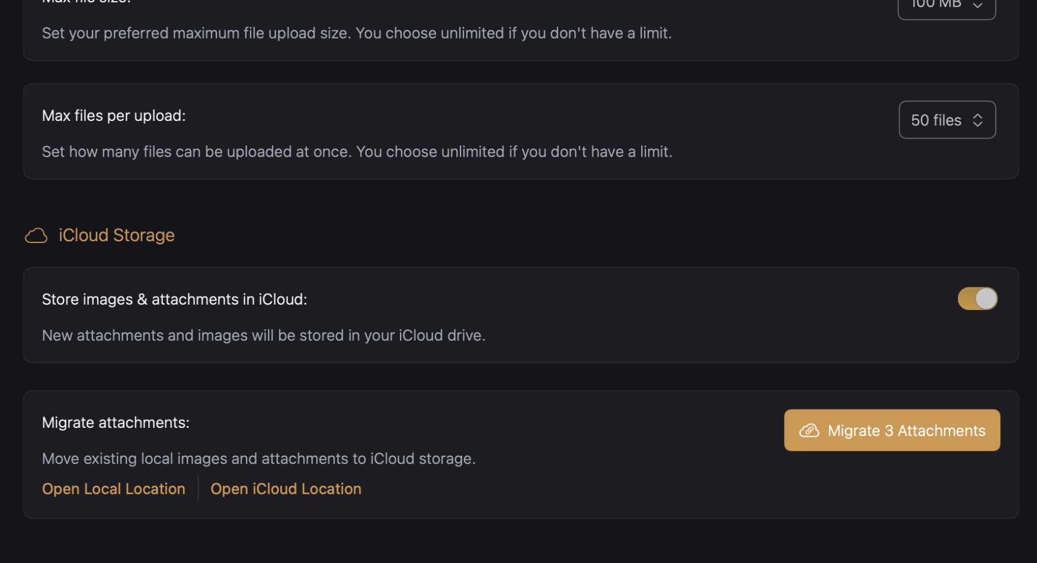Image resolution: width=1037 pixels, height=563 pixels.
Task: Click the chevron next to 100 MB
Action: pos(978,6)
